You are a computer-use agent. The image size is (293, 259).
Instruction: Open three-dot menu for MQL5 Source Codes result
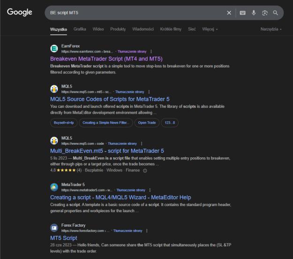click(x=149, y=92)
